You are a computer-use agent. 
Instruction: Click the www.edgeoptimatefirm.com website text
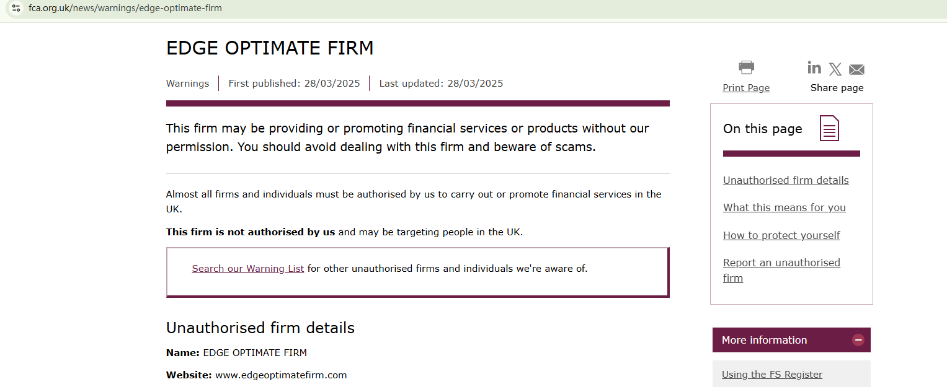281,375
